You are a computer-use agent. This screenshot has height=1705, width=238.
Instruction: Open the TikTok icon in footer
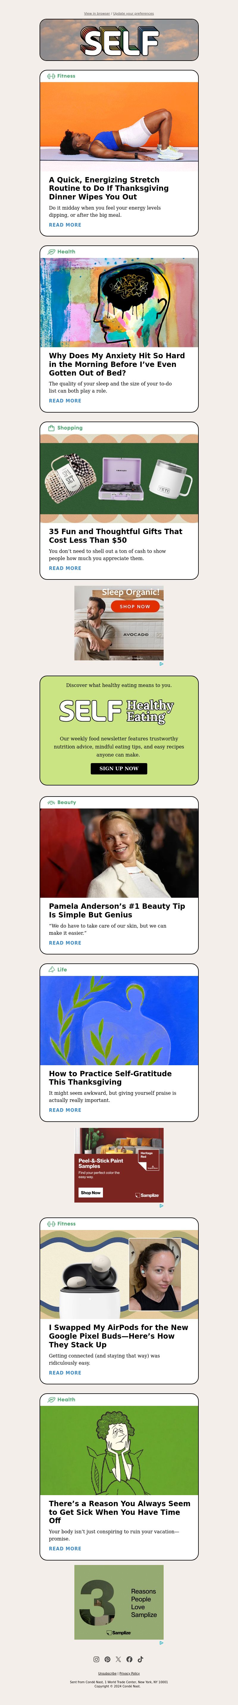click(140, 1659)
